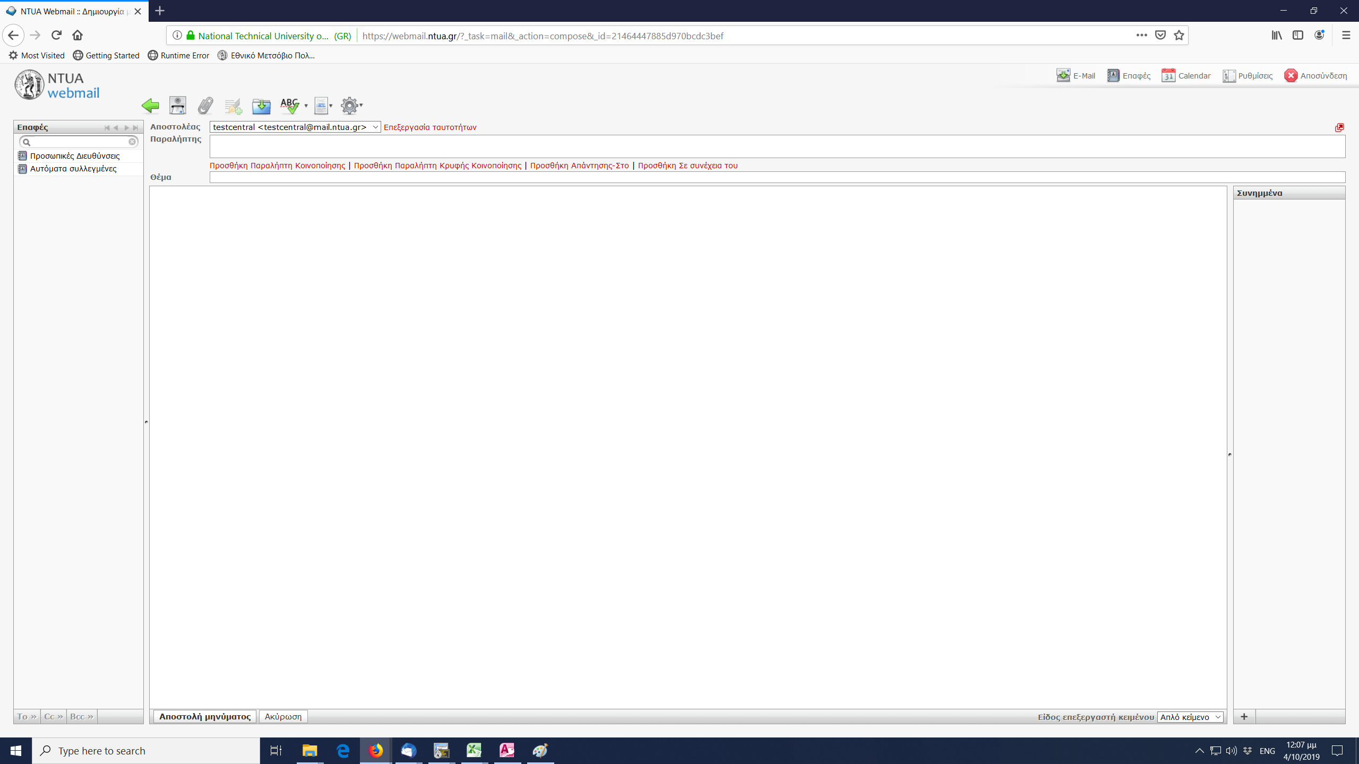Screen dimensions: 1359x764
Task: Open the spell check language dropdown arrow
Action: 306,106
